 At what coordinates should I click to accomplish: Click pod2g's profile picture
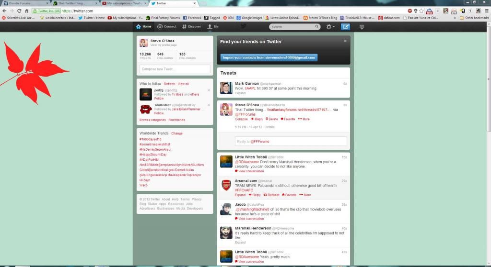(x=146, y=94)
